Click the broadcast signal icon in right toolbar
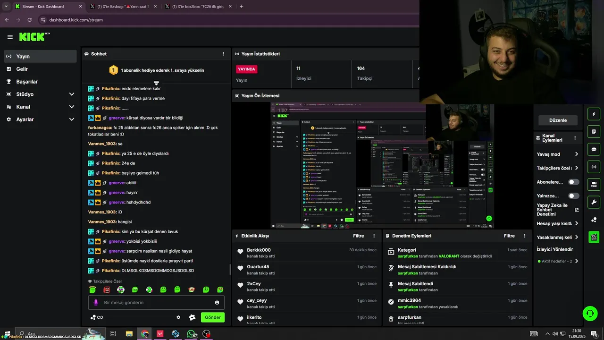The width and height of the screenshot is (604, 340). point(594,167)
